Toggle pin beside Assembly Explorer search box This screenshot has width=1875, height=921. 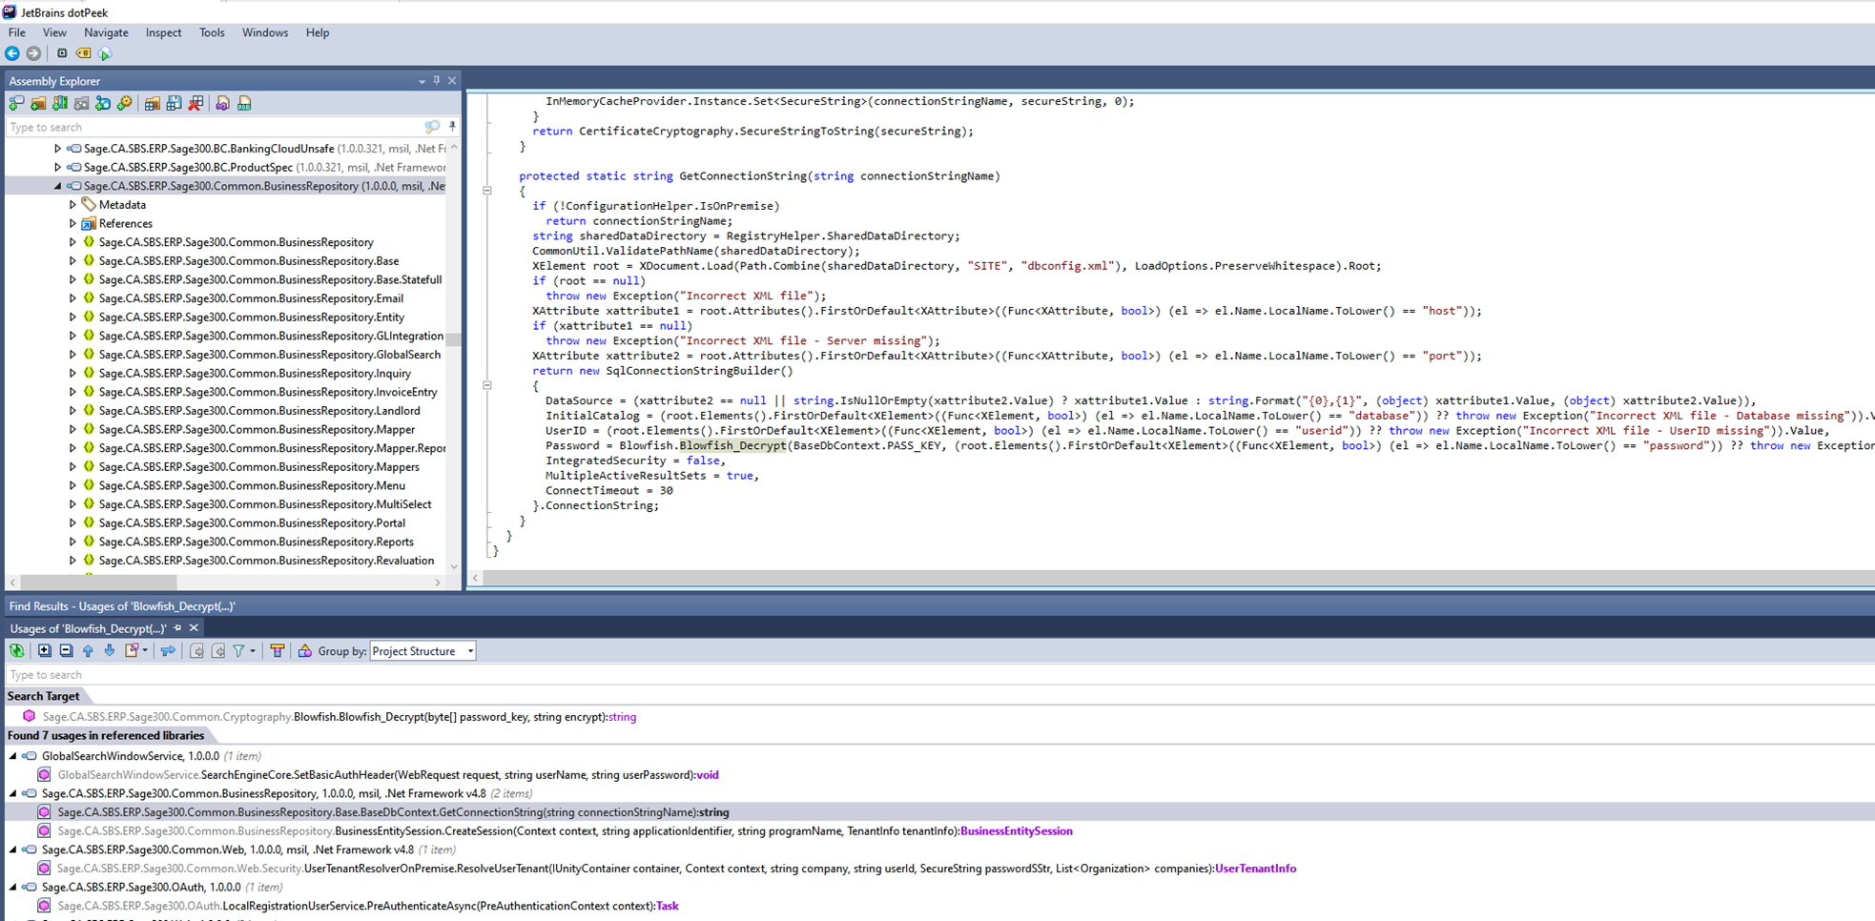point(452,127)
